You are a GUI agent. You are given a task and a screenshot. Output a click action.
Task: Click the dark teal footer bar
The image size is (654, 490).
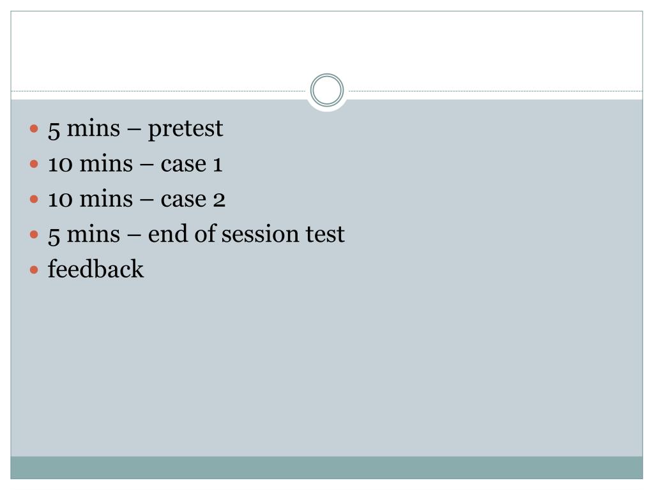327,468
